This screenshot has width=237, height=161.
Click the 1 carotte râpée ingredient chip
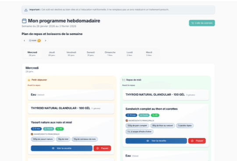[185, 126]
